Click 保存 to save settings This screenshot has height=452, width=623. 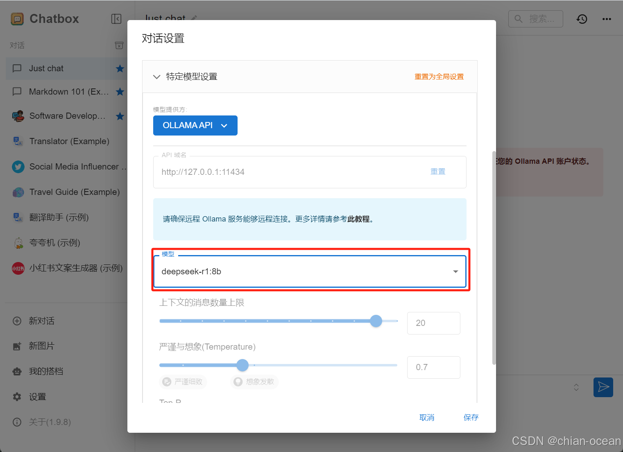coord(471,418)
